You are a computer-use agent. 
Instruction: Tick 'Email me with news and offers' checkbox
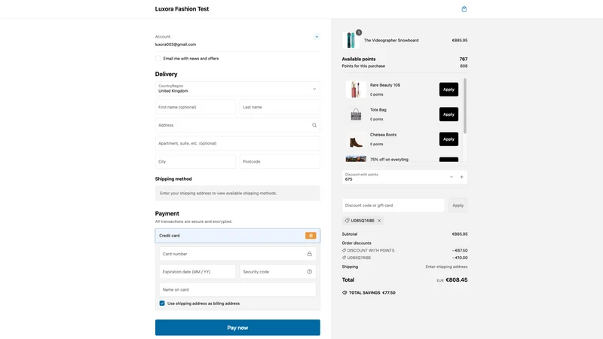(x=158, y=59)
